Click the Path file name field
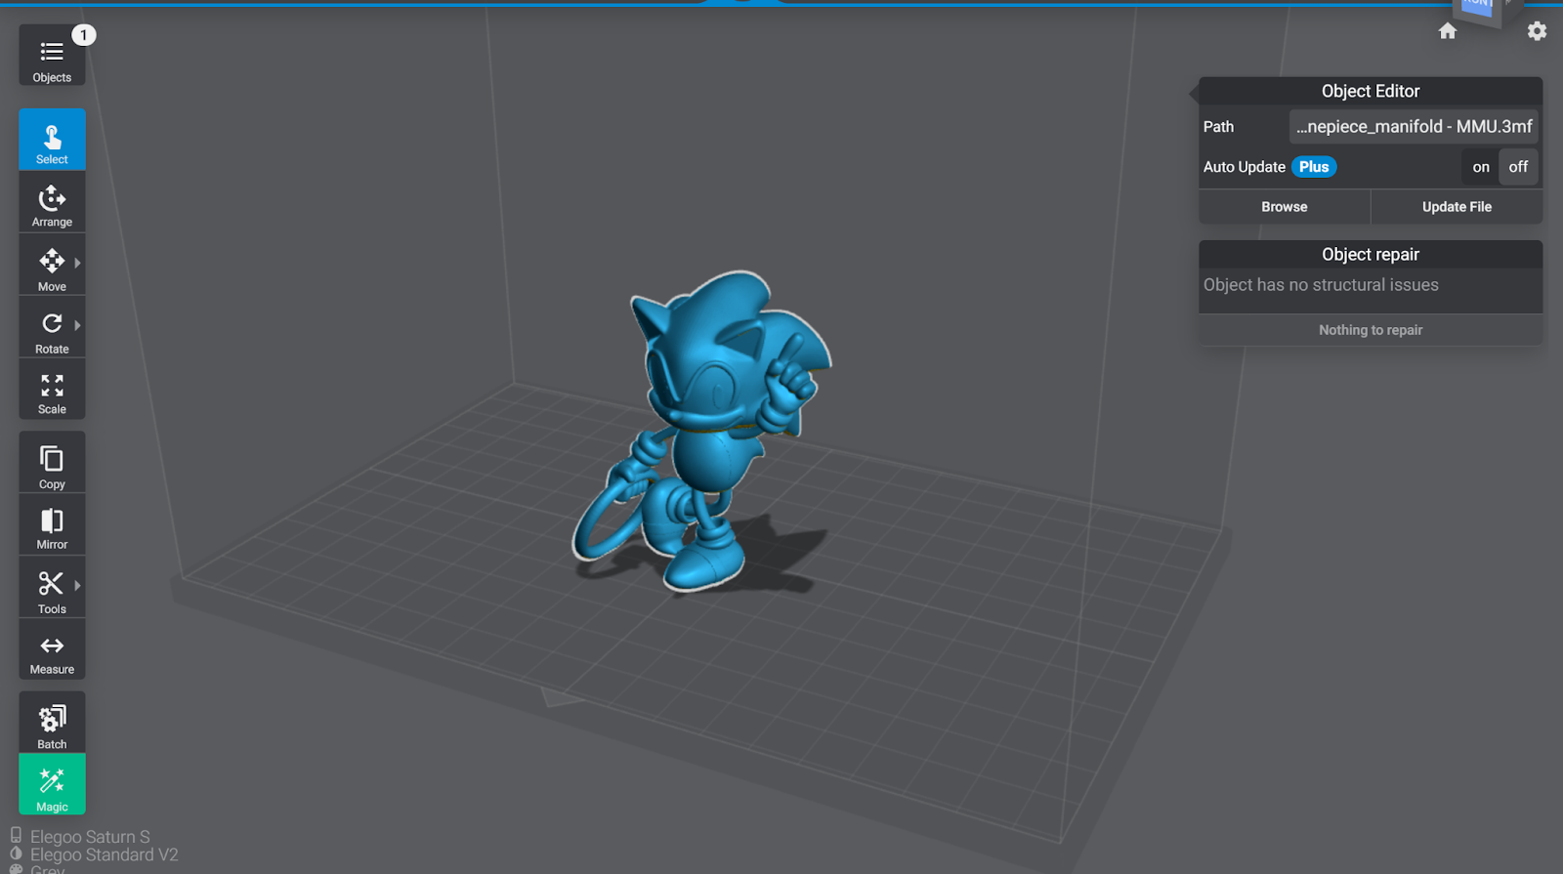This screenshot has height=874, width=1563. 1414,127
